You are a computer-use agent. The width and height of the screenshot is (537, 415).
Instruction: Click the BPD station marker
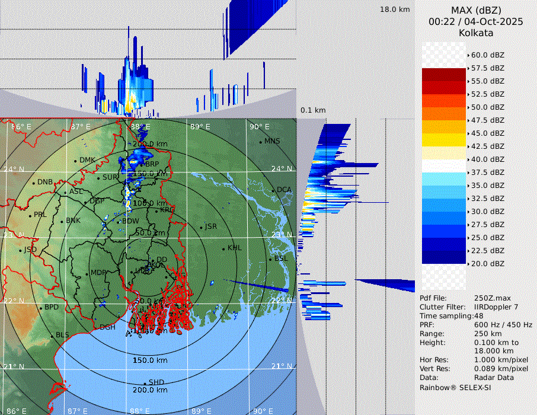coord(41,308)
